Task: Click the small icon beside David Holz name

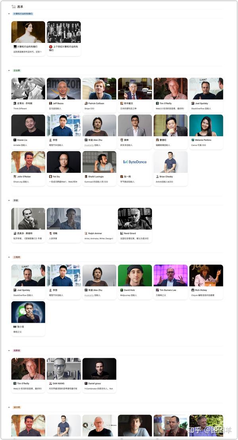Action: [122, 290]
